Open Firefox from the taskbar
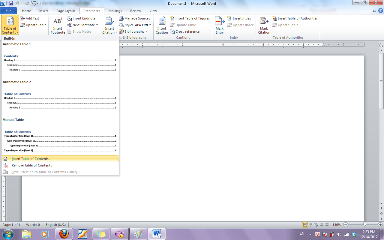 [64, 234]
